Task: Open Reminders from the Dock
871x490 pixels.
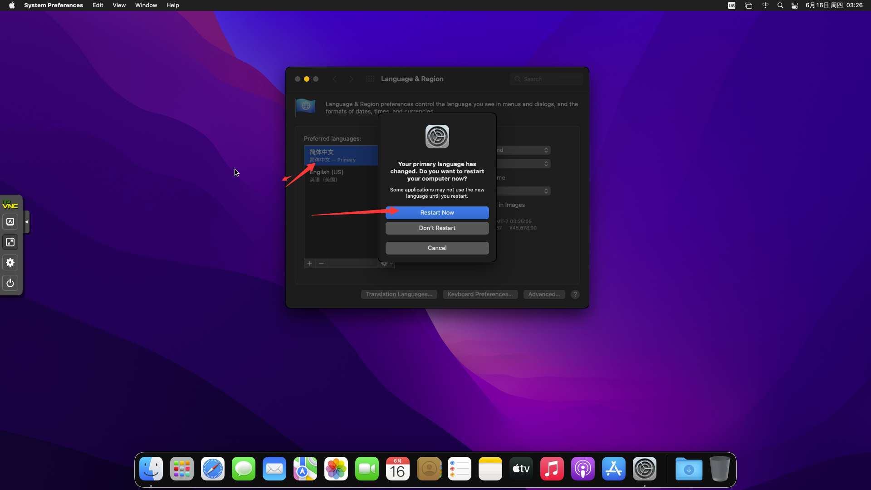Action: [460, 469]
